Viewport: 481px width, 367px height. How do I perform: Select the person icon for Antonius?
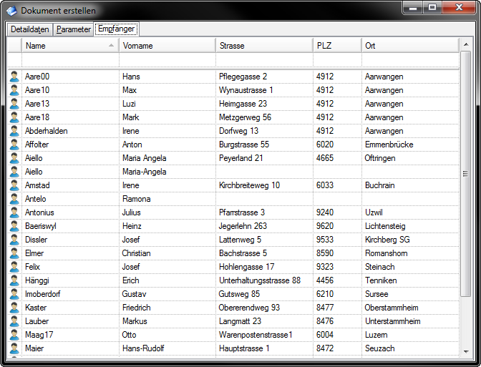(x=14, y=212)
